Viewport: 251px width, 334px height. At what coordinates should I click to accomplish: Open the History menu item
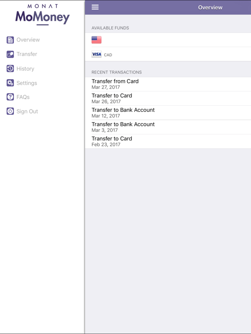[x=25, y=69]
